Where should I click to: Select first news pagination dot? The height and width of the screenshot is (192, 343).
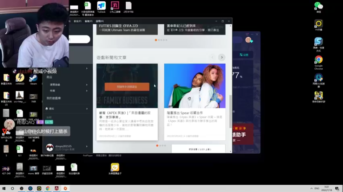tap(157, 145)
